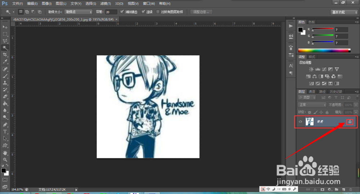
Task: Open the Actions panel play icon
Action: point(291,26)
